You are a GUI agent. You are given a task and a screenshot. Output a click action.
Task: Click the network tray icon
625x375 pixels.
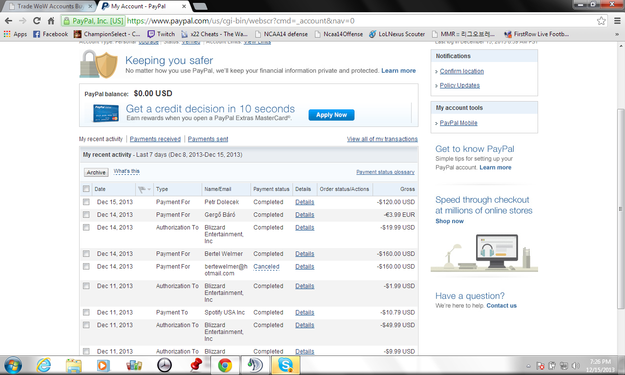(x=564, y=365)
